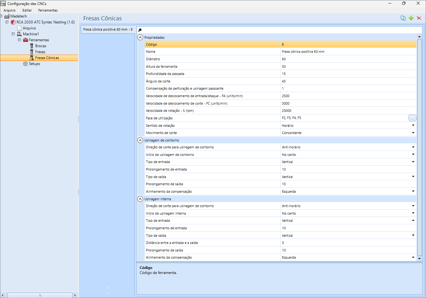The image size is (426, 298).
Task: Click the Madetech factory icon
Action: point(7,16)
